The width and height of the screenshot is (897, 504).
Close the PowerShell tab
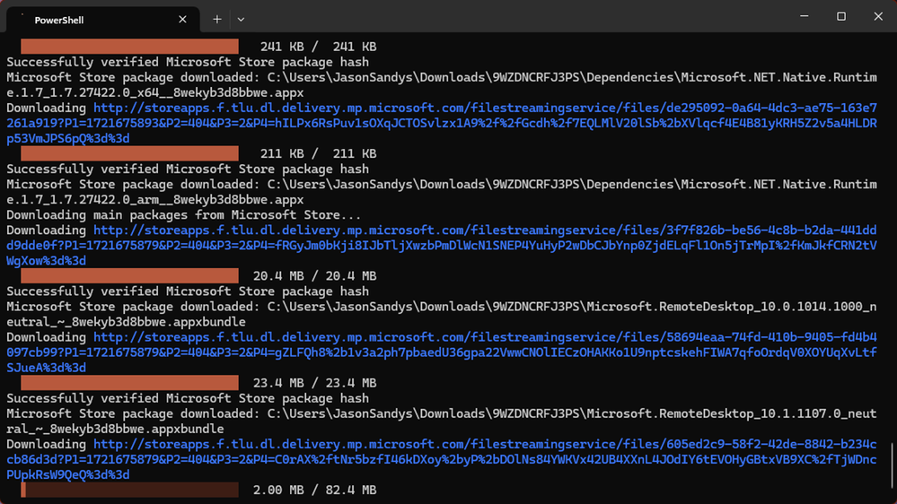coord(182,20)
